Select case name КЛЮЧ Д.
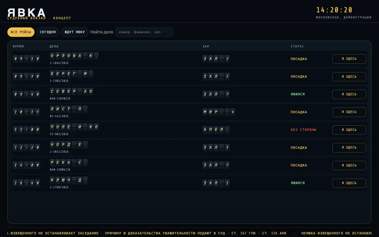379x237 pixels. [x=69, y=180]
